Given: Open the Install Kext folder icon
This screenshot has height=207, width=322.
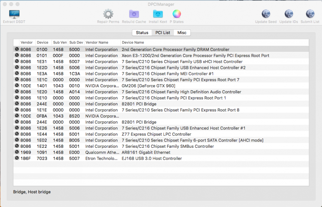Looking at the screenshot, I should 158,14.
